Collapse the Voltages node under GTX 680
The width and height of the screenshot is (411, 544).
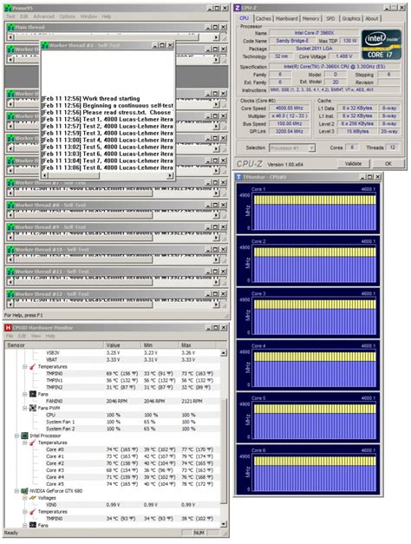point(25,498)
